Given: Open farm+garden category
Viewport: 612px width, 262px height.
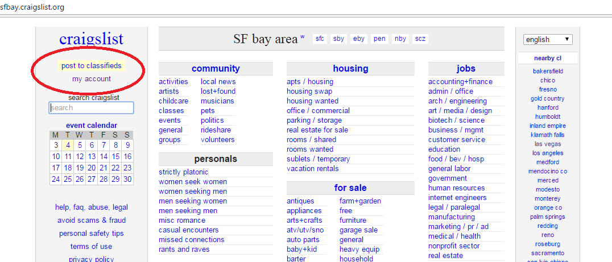Looking at the screenshot, I should point(360,201).
